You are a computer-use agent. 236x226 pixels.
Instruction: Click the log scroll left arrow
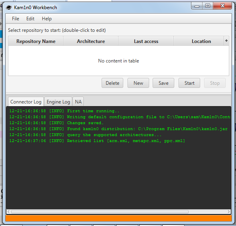click(x=9, y=212)
